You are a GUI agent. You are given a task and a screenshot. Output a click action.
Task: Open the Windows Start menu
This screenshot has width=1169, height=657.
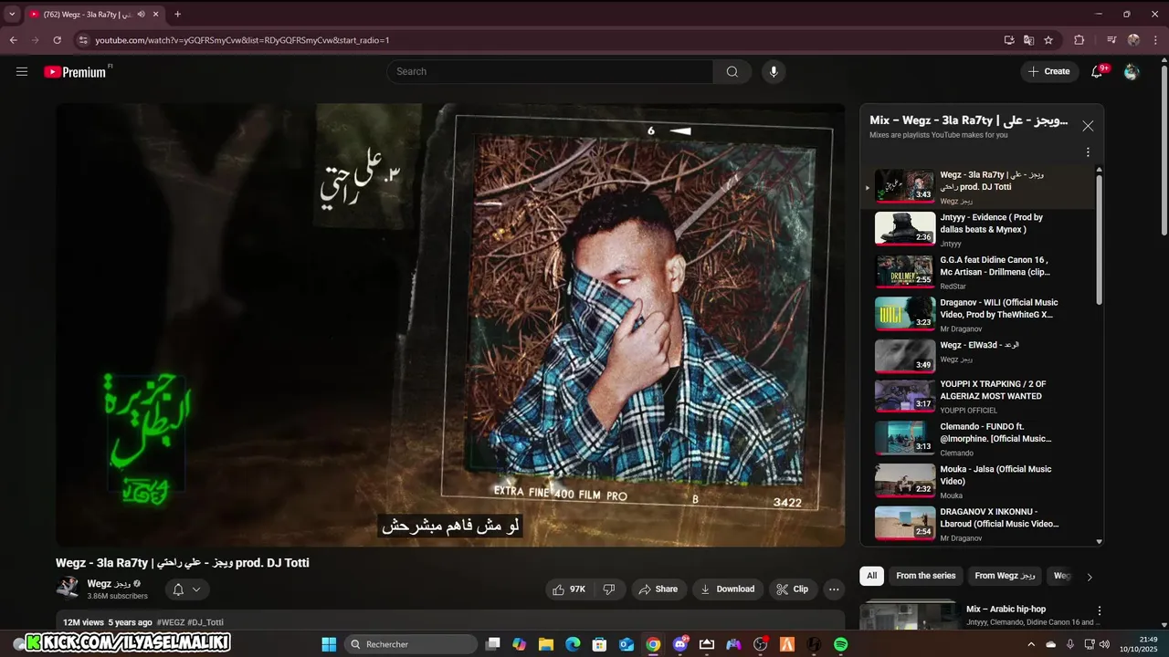(x=329, y=644)
